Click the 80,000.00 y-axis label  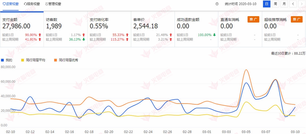8,67
